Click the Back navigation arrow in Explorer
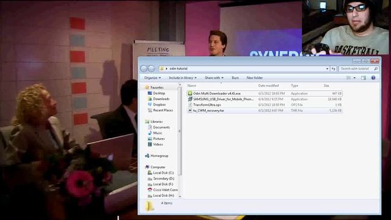Viewport: 391px width, 220px height. (x=144, y=68)
